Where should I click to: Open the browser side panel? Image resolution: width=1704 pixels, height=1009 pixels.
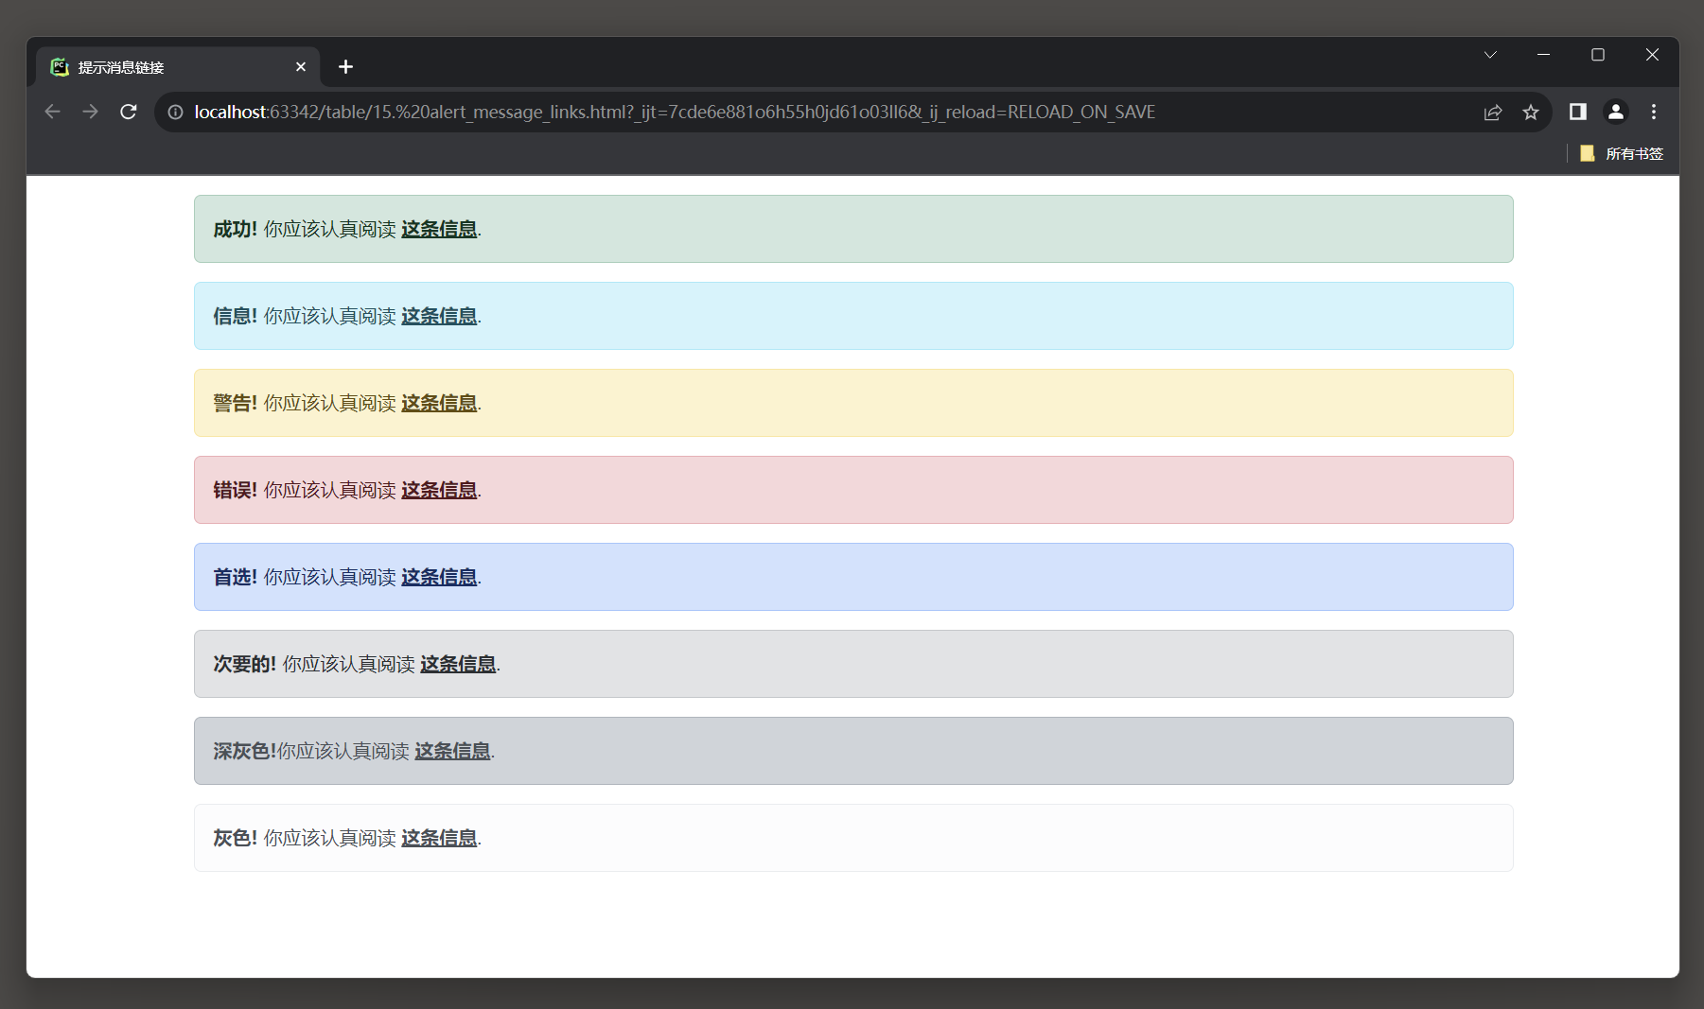click(1577, 112)
